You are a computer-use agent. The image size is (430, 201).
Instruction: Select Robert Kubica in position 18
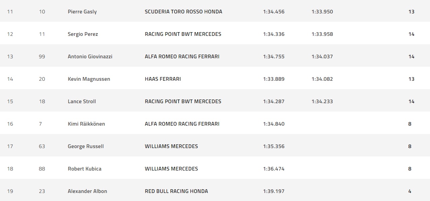(x=84, y=169)
